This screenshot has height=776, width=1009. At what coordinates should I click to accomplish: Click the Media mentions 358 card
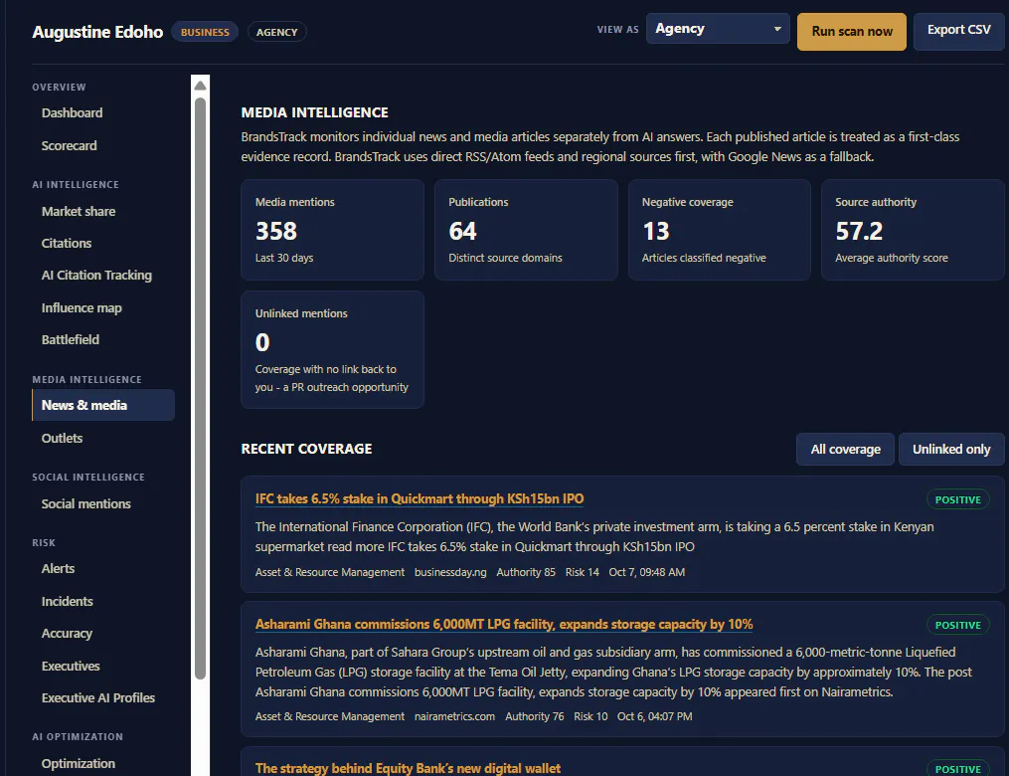[332, 230]
